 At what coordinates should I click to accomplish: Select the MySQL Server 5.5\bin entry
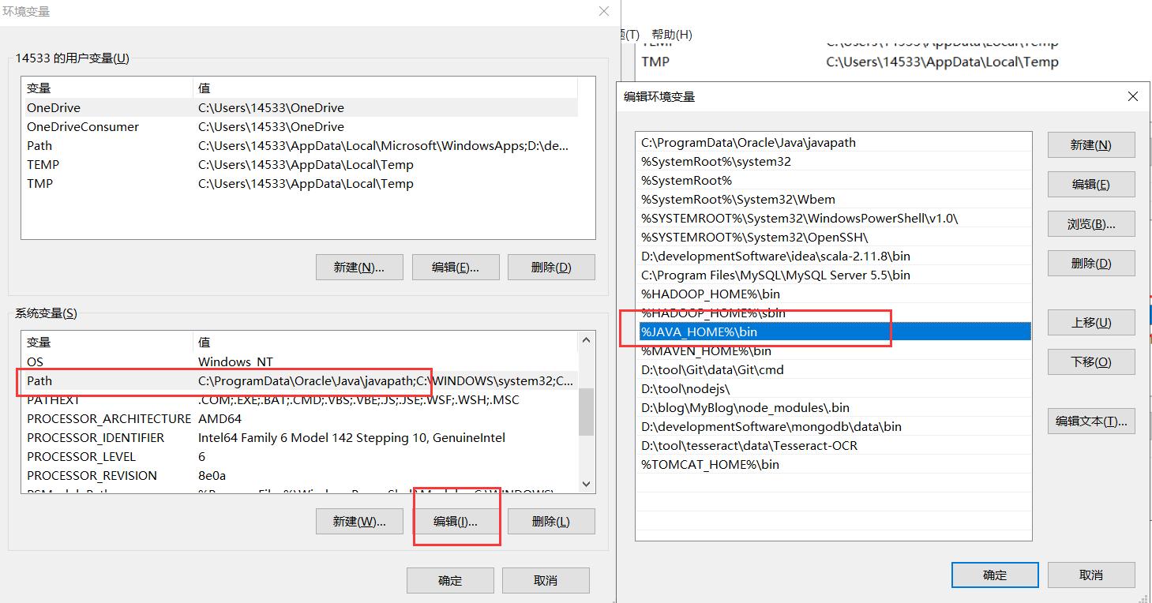click(x=834, y=275)
